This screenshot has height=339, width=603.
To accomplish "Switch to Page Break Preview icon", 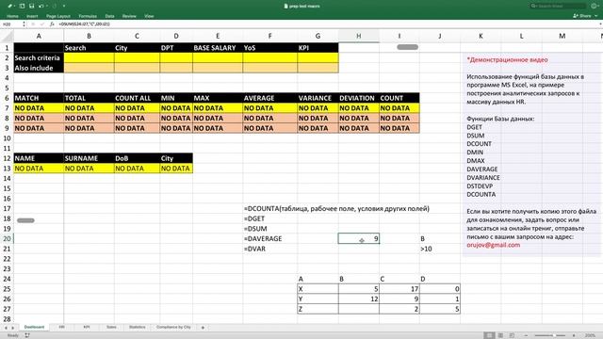I will click(512, 335).
